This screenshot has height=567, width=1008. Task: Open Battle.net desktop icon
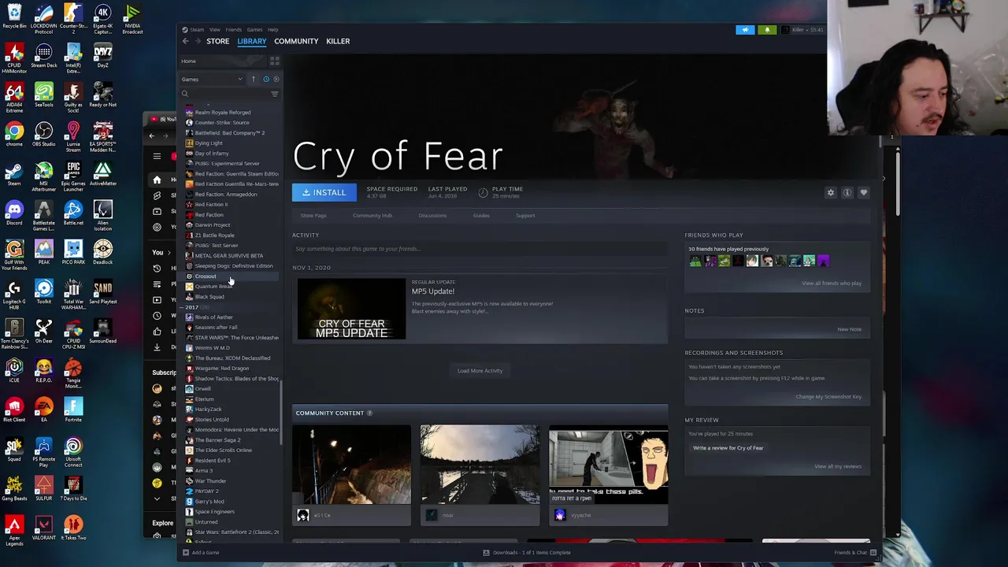tap(73, 213)
